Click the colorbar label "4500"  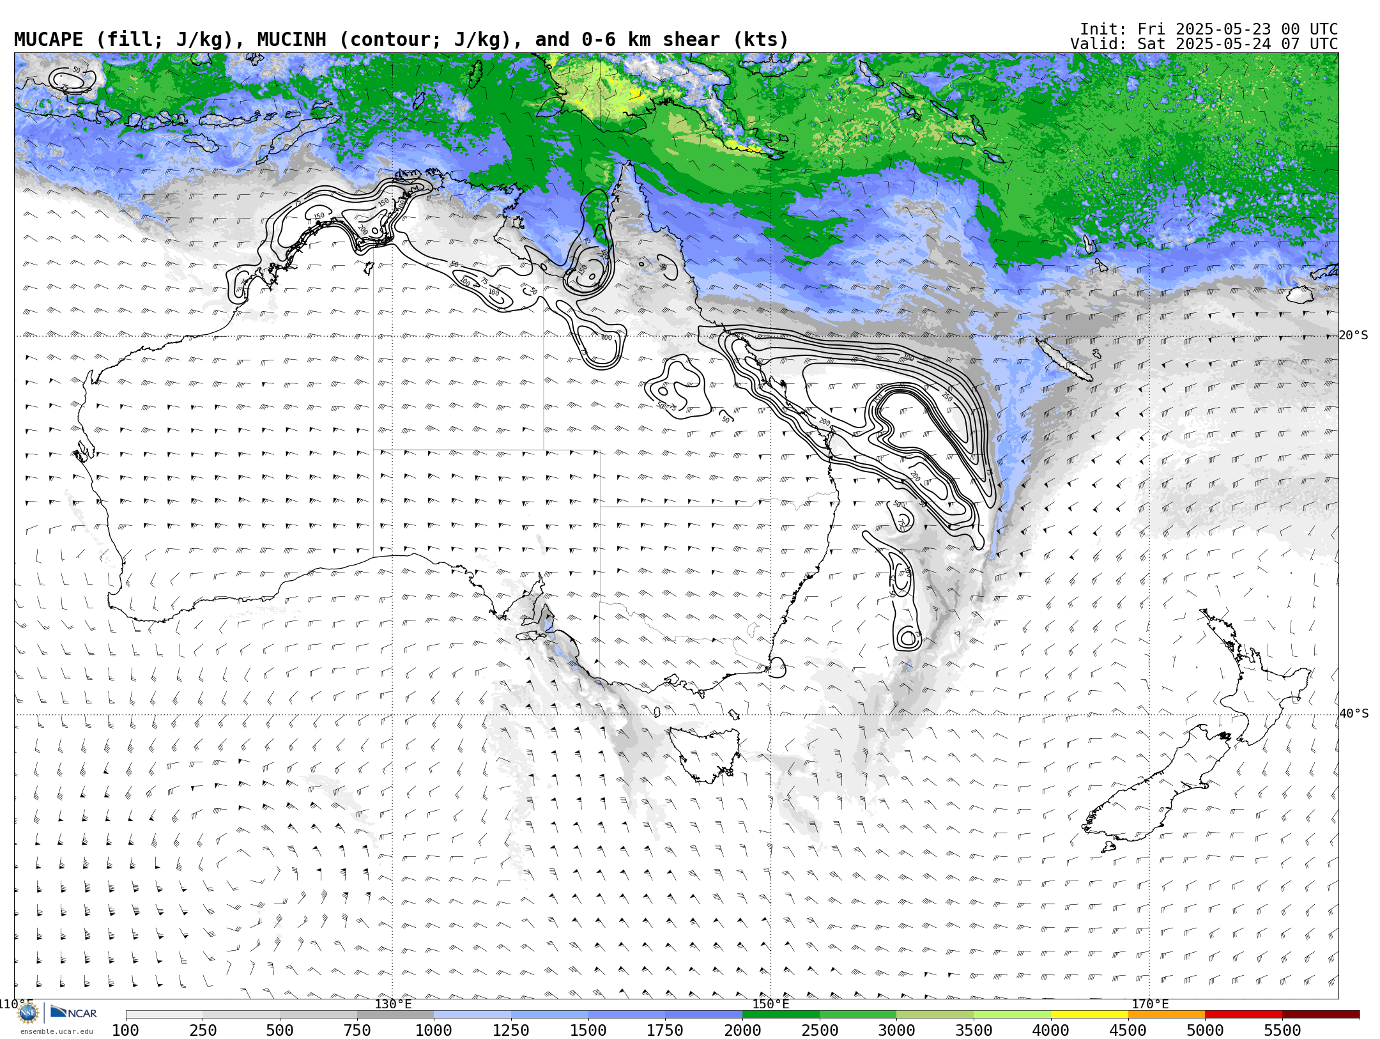pyautogui.click(x=1128, y=1031)
